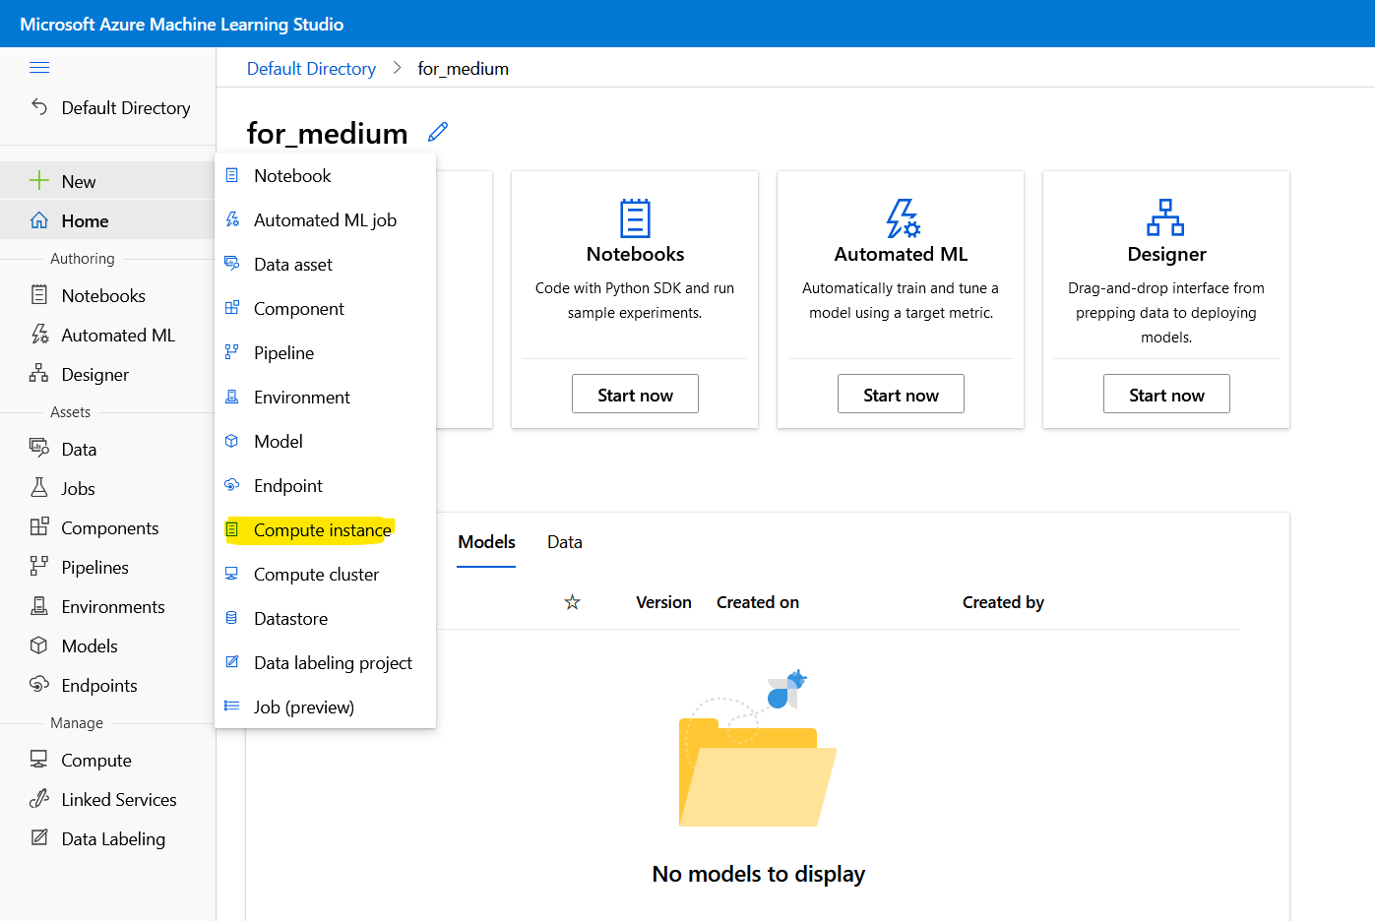Viewport: 1375px width, 922px height.
Task: Open Environments from the sidebar
Action: (x=107, y=606)
